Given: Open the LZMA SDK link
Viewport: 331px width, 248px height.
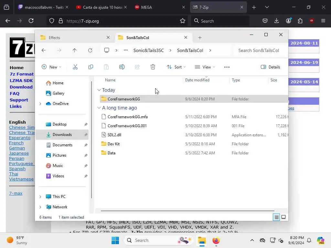Looking at the screenshot, I should coord(21,80).
